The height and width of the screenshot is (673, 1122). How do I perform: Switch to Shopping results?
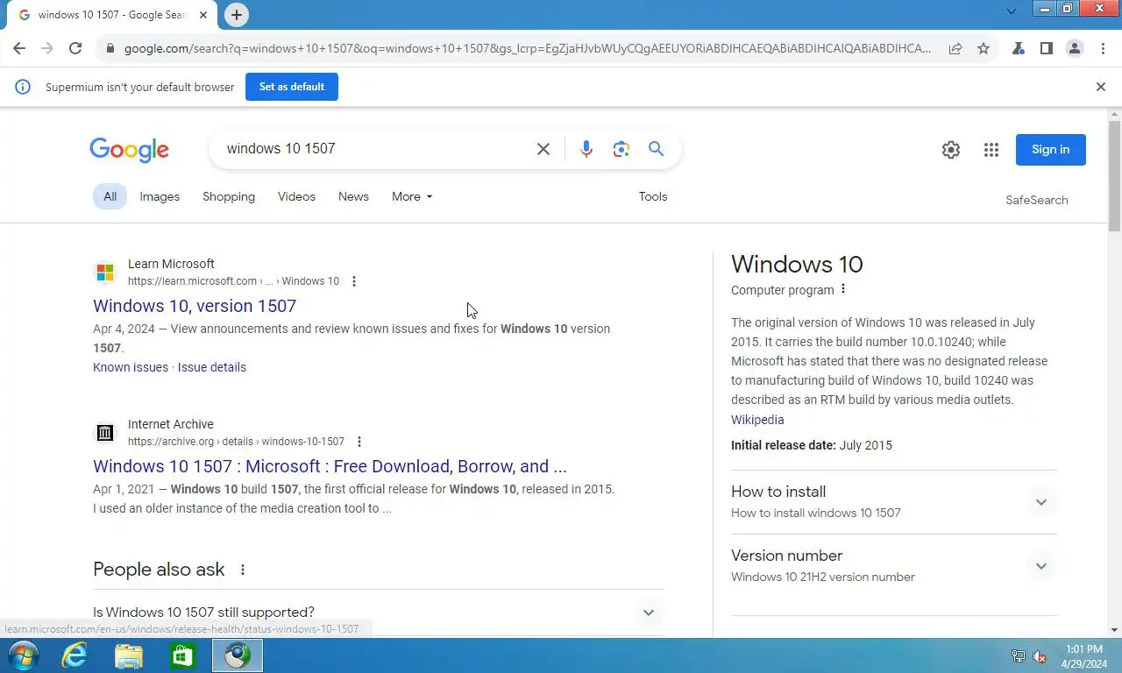click(x=229, y=196)
